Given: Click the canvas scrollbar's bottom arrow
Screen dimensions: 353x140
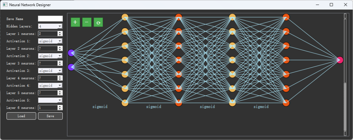Looking at the screenshot, I should pyautogui.click(x=345, y=133).
